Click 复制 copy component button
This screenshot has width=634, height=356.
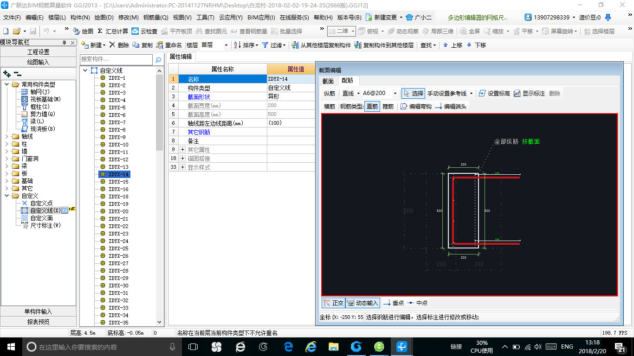pos(142,45)
